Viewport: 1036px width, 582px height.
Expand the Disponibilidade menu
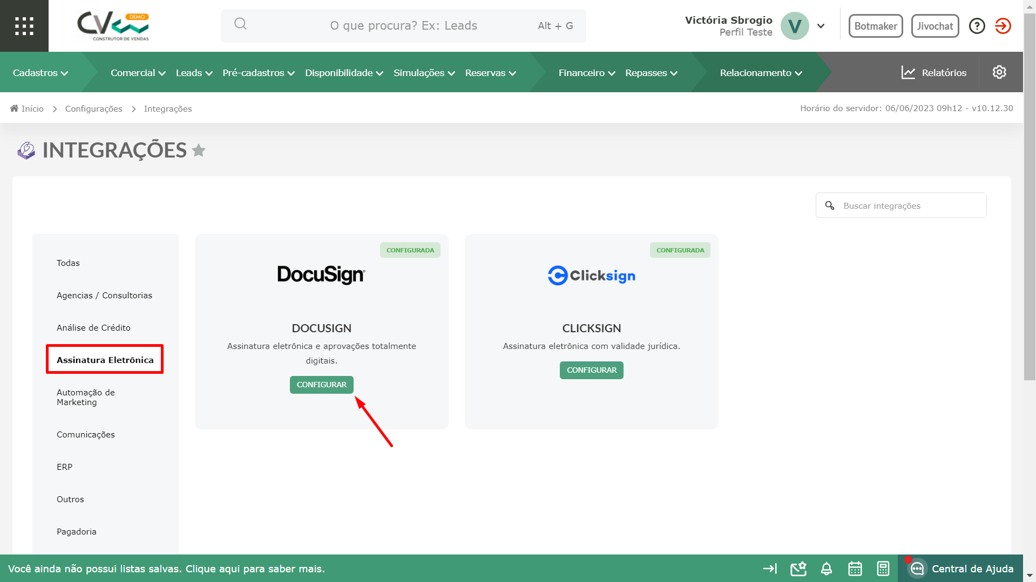tap(344, 73)
